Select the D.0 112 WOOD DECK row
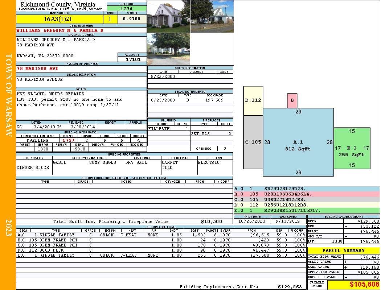Screen dimensions: 381x290 coord(161,250)
